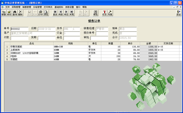Viewport: 183px width, 113px height.
Task: Open the 窗口 menu
Action: click(x=78, y=7)
